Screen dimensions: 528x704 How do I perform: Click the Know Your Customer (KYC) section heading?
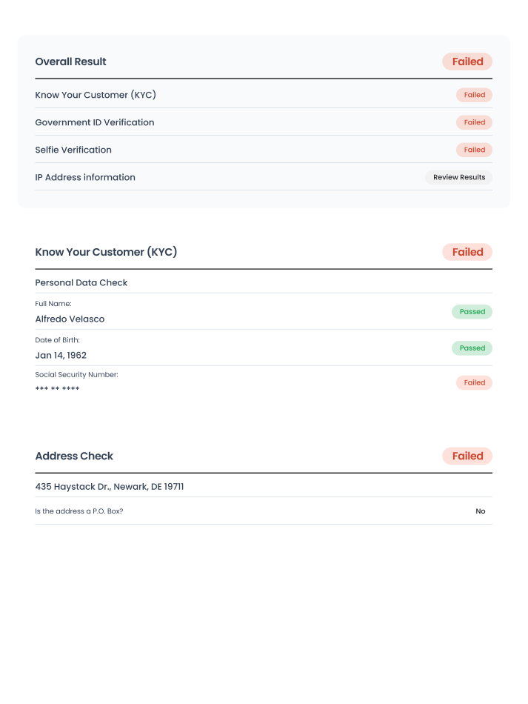coord(106,252)
